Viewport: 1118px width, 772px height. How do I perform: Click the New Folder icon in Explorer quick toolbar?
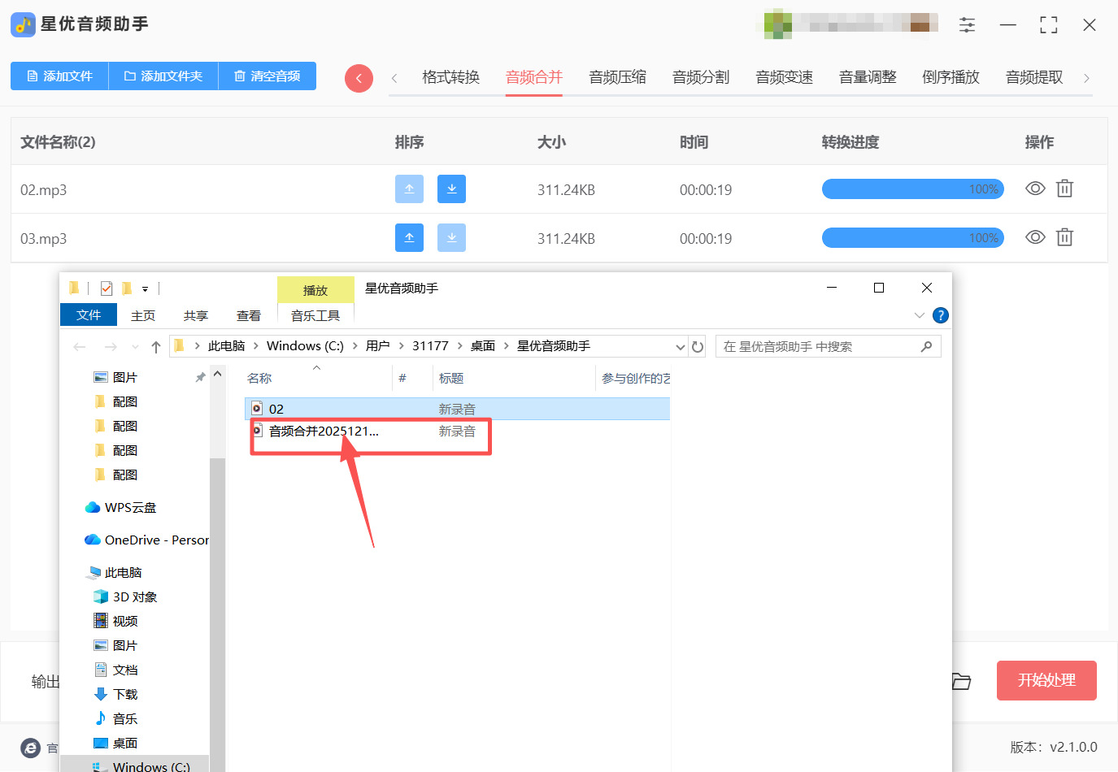point(127,288)
